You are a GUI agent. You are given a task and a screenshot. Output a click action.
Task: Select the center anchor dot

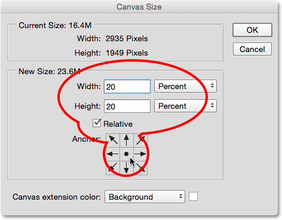pos(127,154)
